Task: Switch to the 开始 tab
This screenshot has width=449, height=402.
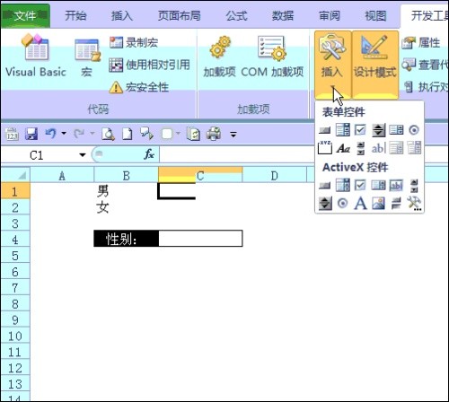Action: (x=75, y=15)
